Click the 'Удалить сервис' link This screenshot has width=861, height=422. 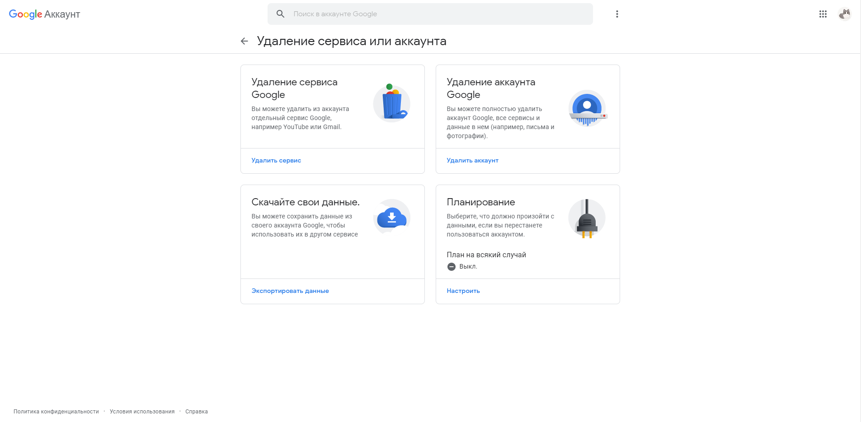click(276, 161)
